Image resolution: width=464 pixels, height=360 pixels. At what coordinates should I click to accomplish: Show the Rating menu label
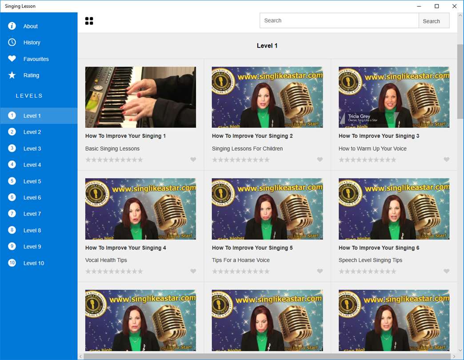click(x=31, y=76)
